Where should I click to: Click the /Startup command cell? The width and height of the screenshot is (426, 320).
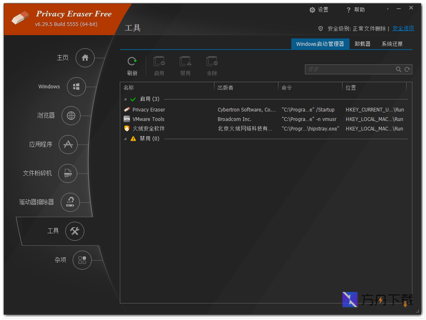[x=308, y=110]
